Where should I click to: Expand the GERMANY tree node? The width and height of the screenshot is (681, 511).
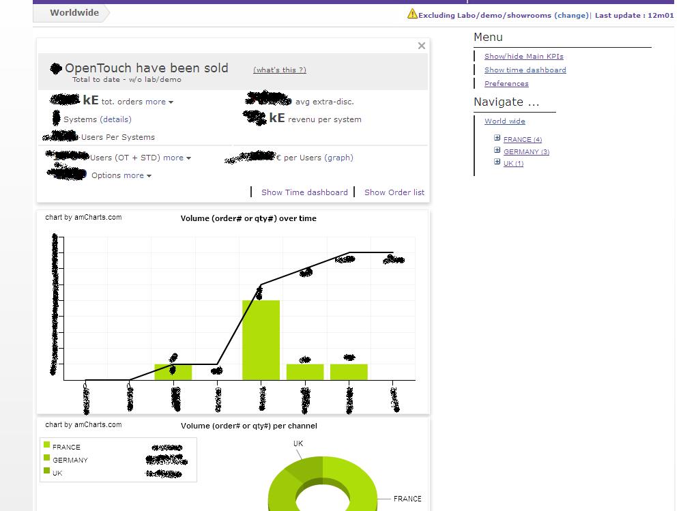(497, 150)
